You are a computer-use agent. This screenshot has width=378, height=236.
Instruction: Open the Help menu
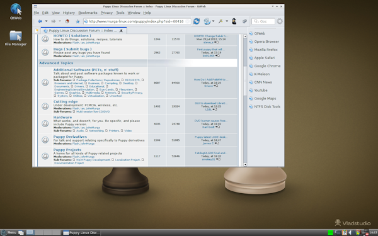coord(147,13)
